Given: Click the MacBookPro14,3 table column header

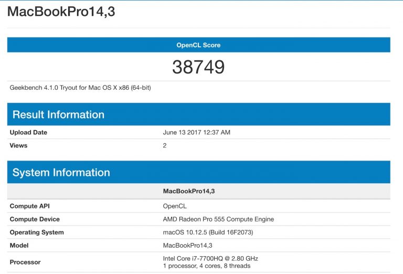Looking at the screenshot, I should pyautogui.click(x=189, y=191).
